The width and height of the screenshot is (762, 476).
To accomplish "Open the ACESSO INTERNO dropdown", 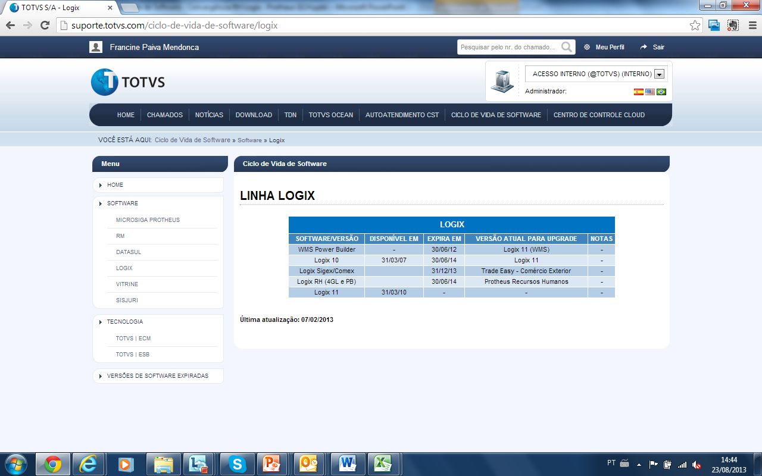I will point(659,74).
